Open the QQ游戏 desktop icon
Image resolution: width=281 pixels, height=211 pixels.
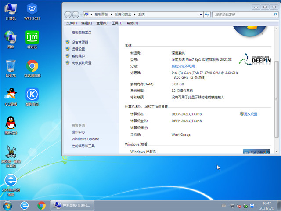click(x=11, y=97)
